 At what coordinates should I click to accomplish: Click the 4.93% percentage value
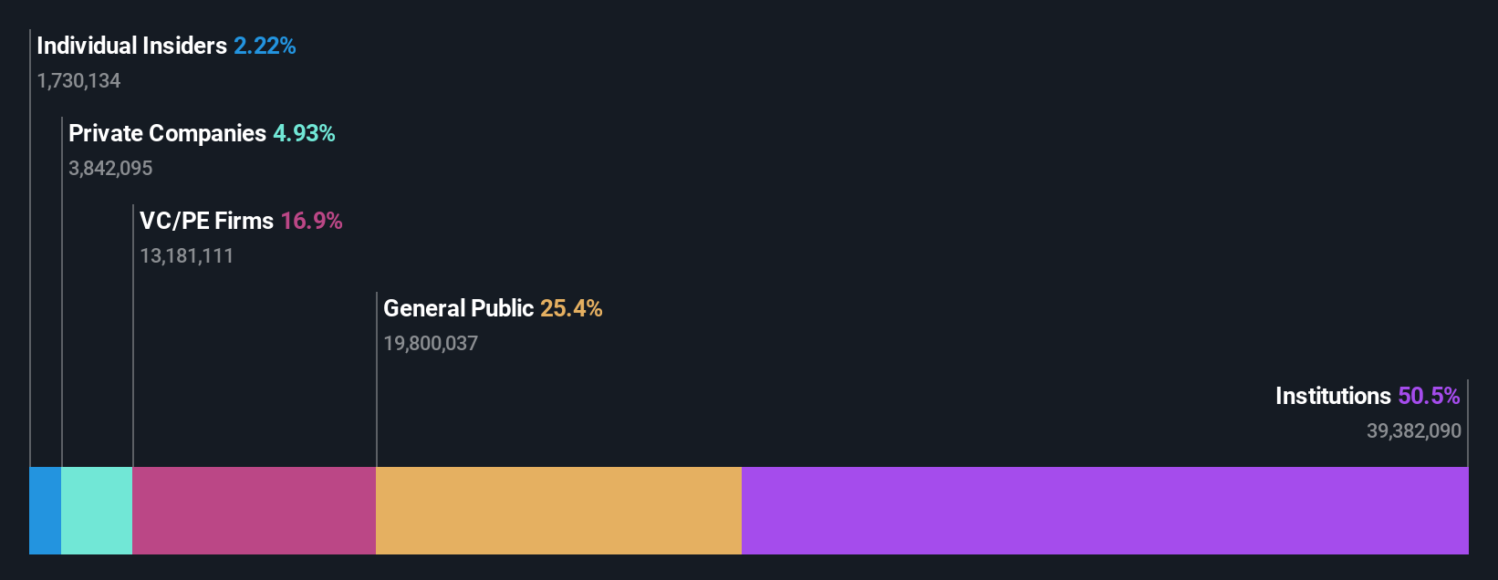tap(304, 133)
